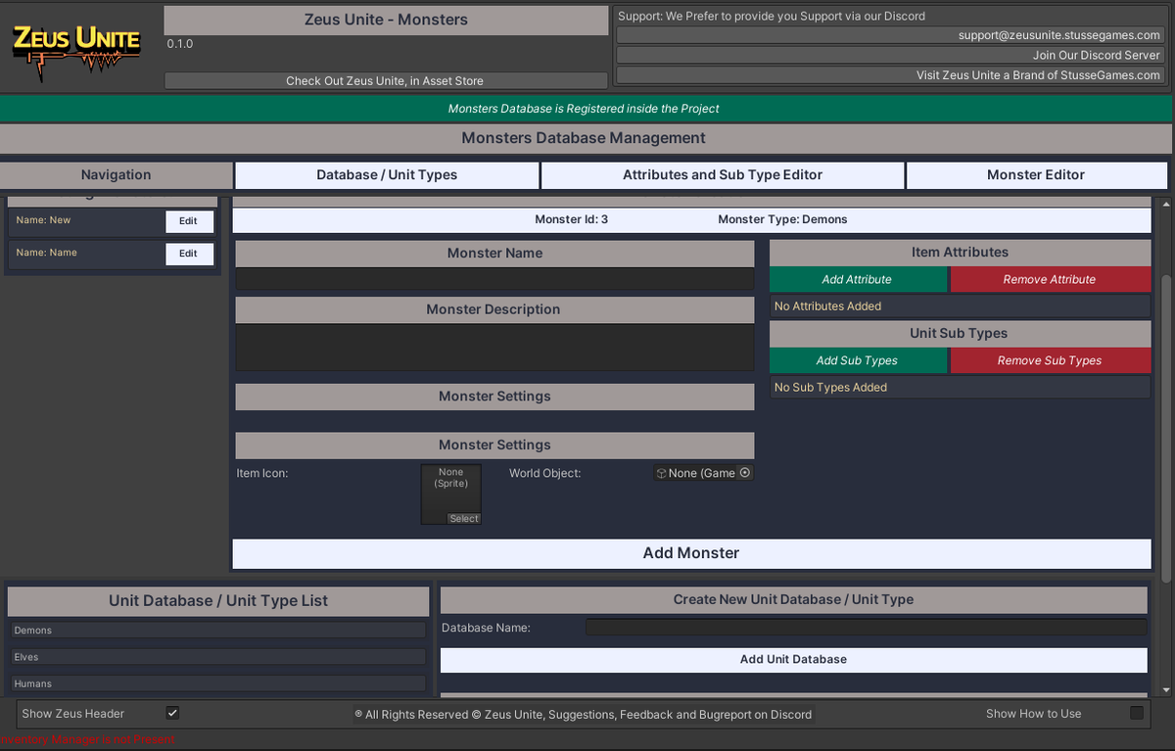
Task: Focus the Monster Description text area
Action: coord(494,348)
